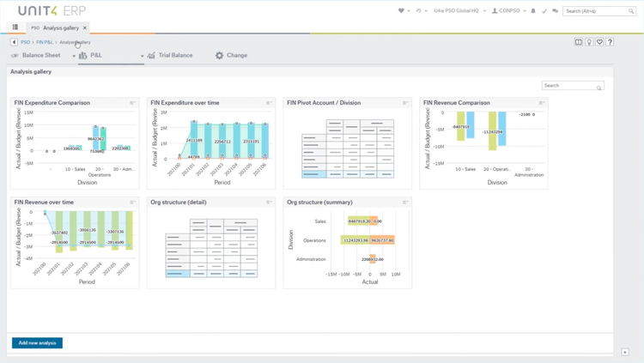Add page to favorites heart icon
The image size is (644, 363).
[x=599, y=42]
